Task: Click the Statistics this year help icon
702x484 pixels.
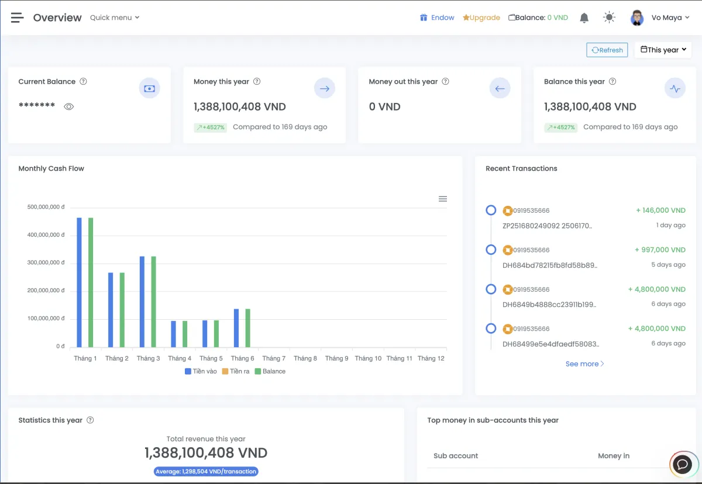Action: [90, 420]
